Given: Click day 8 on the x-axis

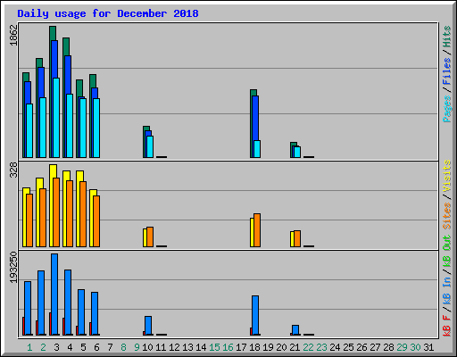Looking at the screenshot, I should click(x=123, y=347).
